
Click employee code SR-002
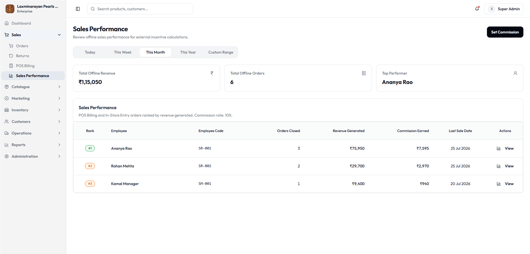coord(205,166)
